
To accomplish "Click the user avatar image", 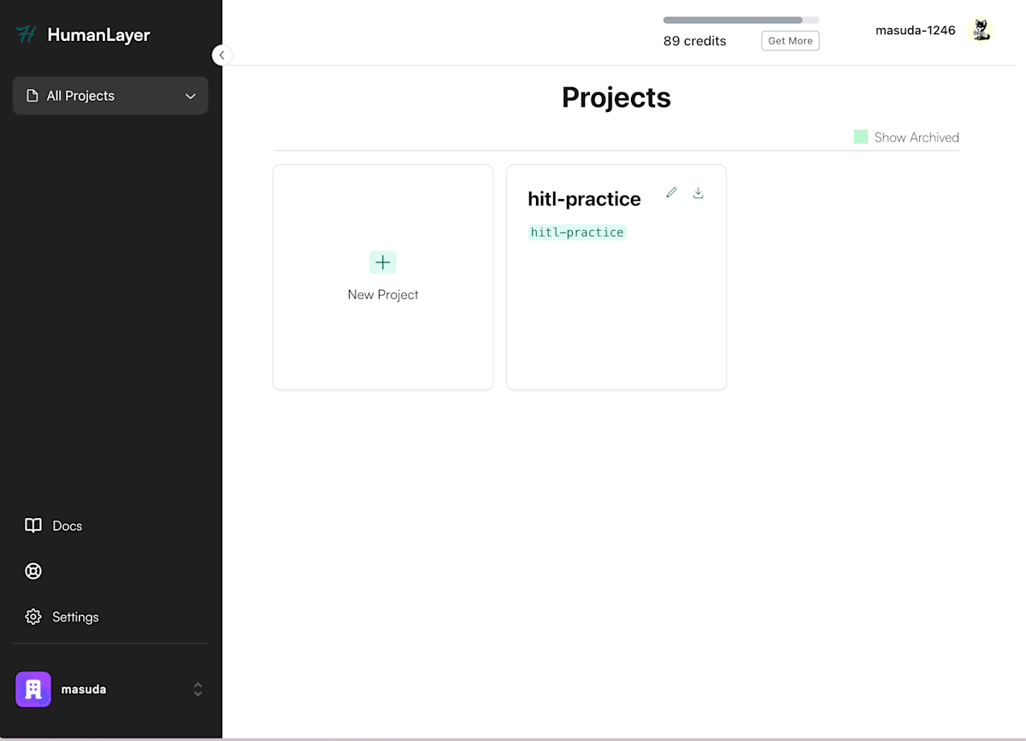I will 982,31.
